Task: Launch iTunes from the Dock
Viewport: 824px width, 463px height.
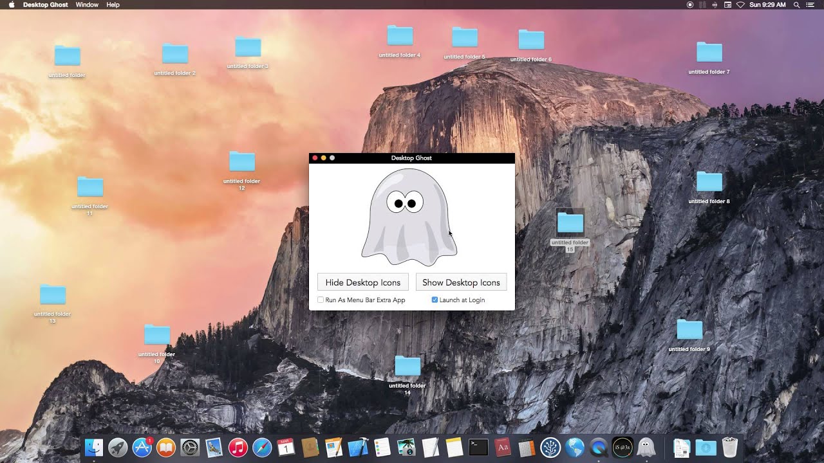Action: pos(238,448)
